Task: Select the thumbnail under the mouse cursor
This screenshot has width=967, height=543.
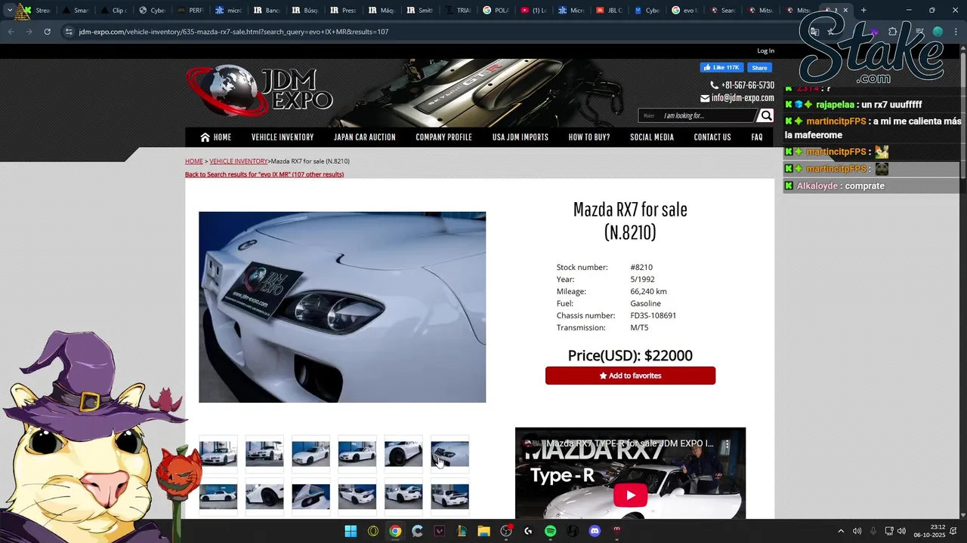Action: point(450,454)
